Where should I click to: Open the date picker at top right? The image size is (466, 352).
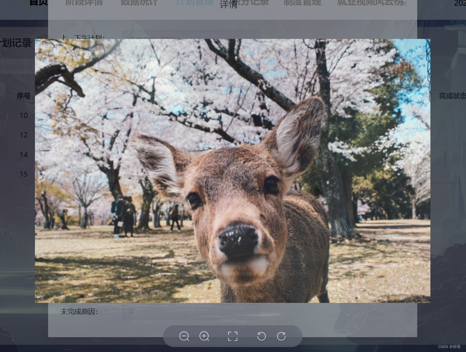(460, 4)
